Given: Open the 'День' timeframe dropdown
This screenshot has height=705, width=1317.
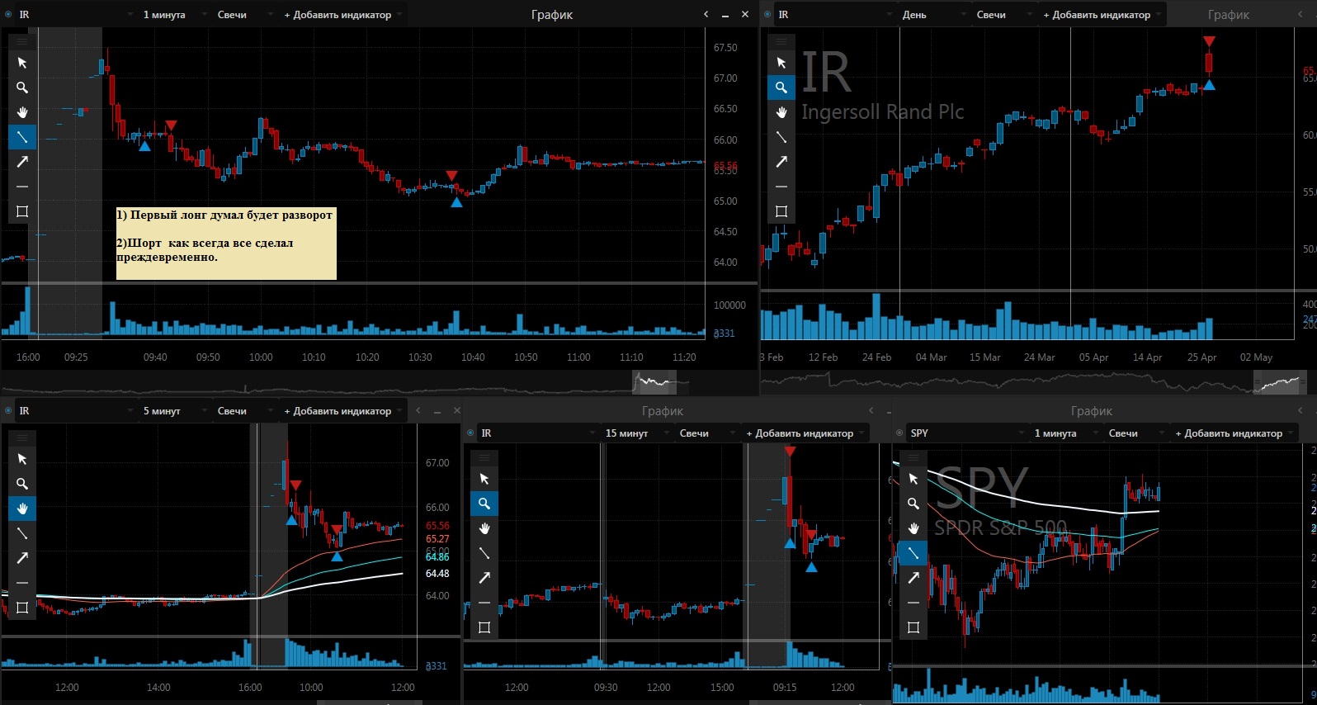Looking at the screenshot, I should pyautogui.click(x=934, y=15).
